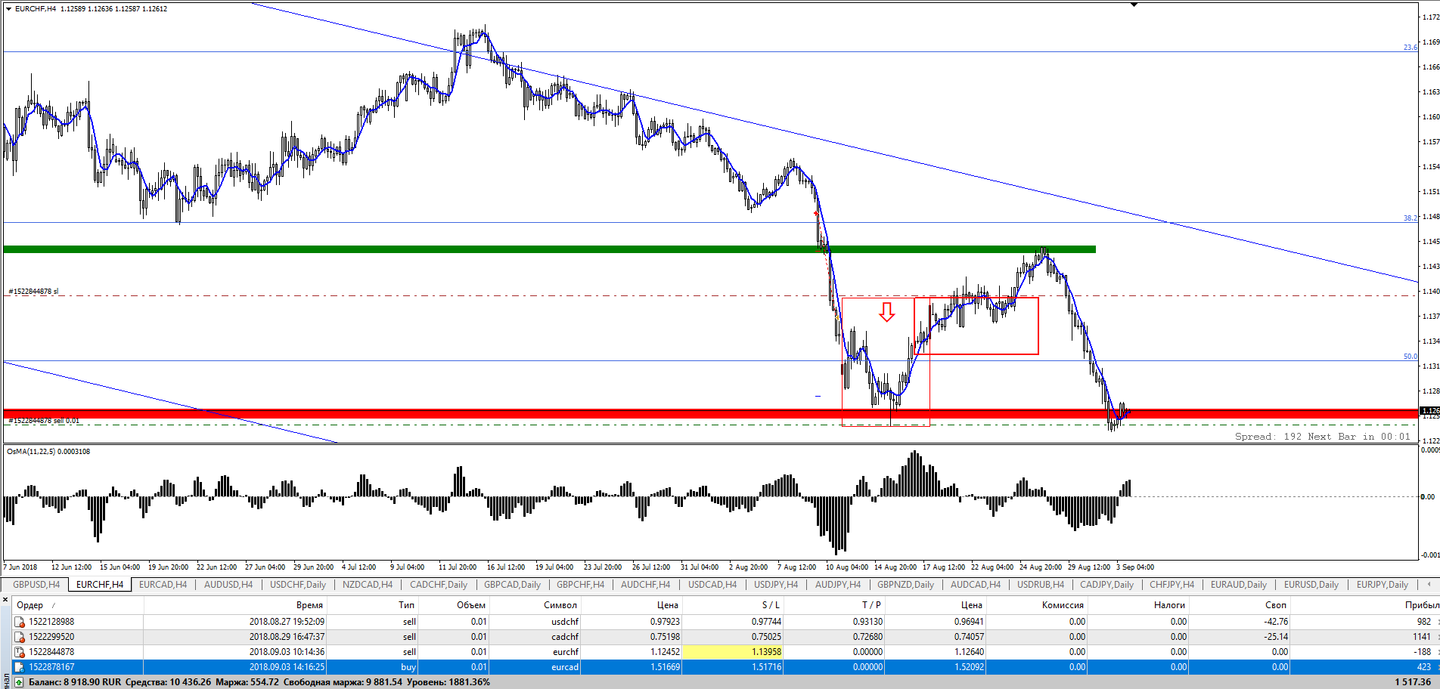This screenshot has height=689, width=1440.
Task: Click the current price tag 1.126
Action: coord(1429,411)
